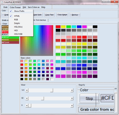
Task: Open the Save Colors as menu
Action: (x=34, y=7)
